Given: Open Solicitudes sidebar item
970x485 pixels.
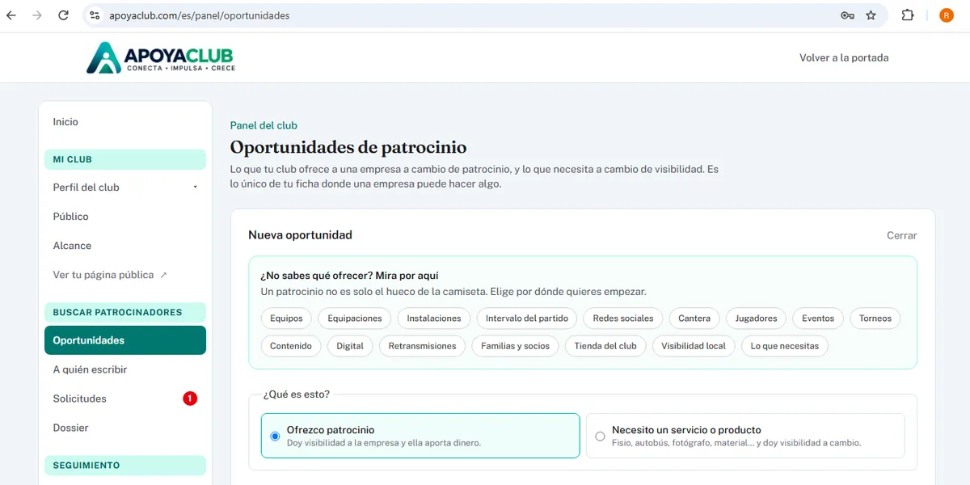Looking at the screenshot, I should tap(125, 399).
